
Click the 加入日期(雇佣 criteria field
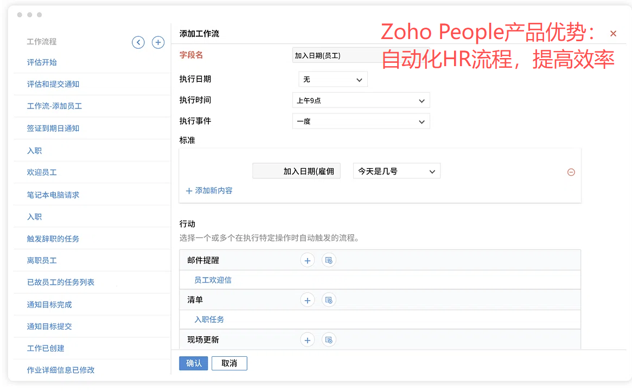(x=296, y=171)
